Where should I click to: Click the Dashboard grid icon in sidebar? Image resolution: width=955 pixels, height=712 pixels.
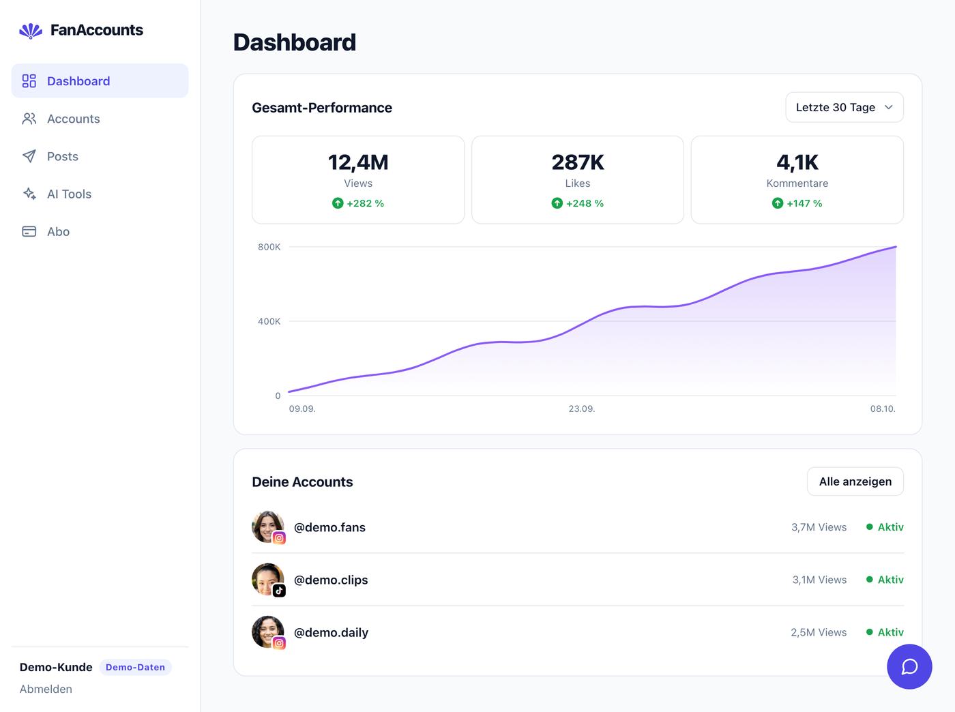29,81
